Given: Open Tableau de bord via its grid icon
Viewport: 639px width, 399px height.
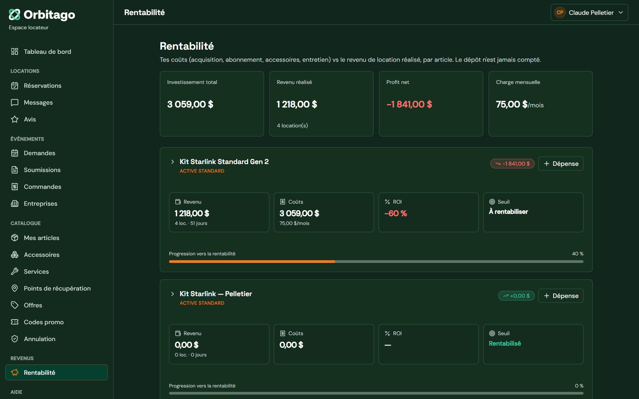Looking at the screenshot, I should click(x=14, y=51).
